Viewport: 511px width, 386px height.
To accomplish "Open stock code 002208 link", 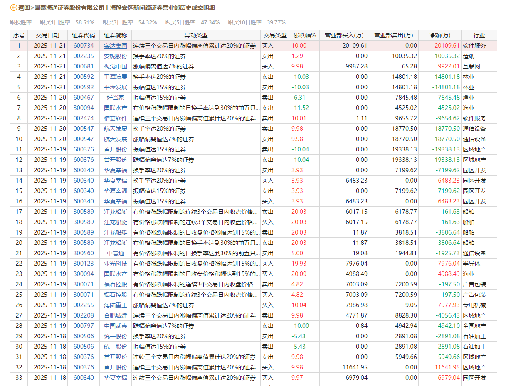I will (84, 315).
